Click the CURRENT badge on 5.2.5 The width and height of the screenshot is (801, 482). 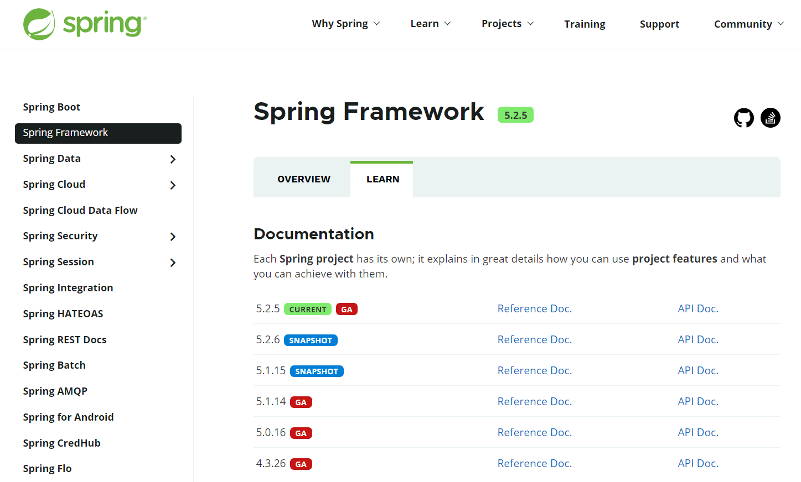[x=308, y=309]
